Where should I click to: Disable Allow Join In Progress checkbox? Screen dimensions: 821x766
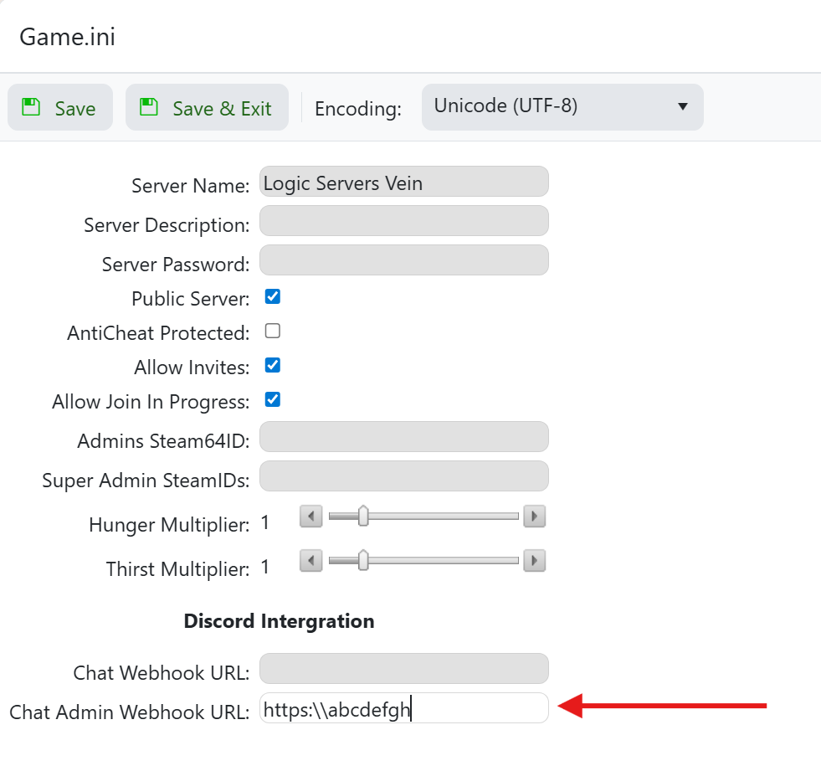click(x=272, y=400)
